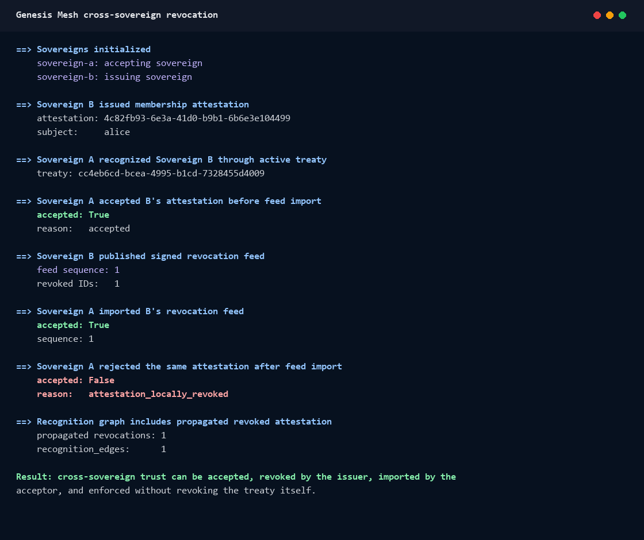The width and height of the screenshot is (644, 540).
Task: Click attestation ID 4c82fb93-6e3a-41d0-b9b1-6b6e3e104499
Action: [x=197, y=118]
